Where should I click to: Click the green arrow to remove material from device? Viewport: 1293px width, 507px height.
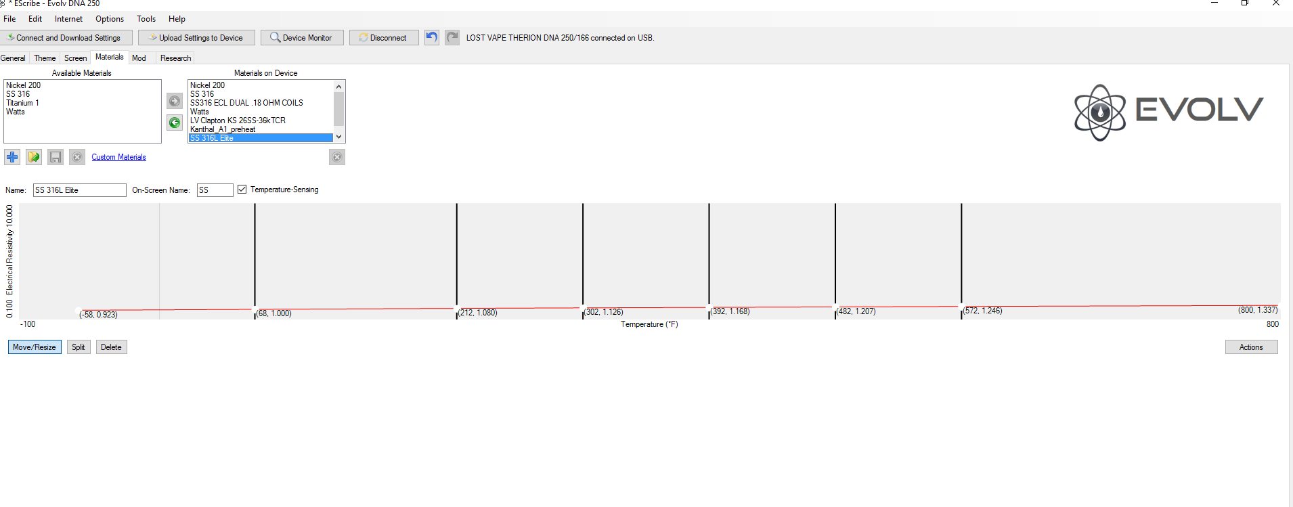coord(175,123)
